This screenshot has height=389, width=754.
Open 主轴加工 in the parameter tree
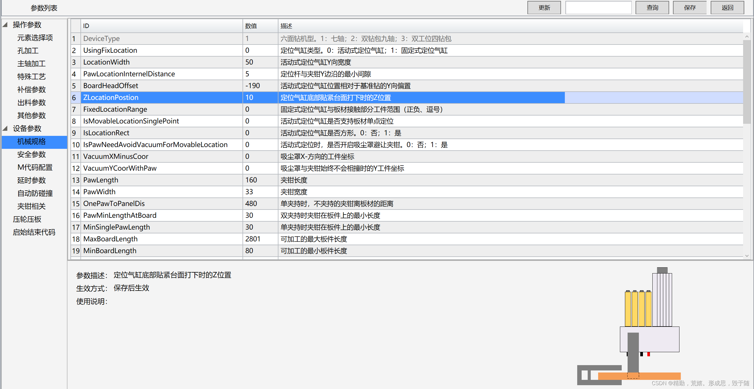(x=32, y=64)
